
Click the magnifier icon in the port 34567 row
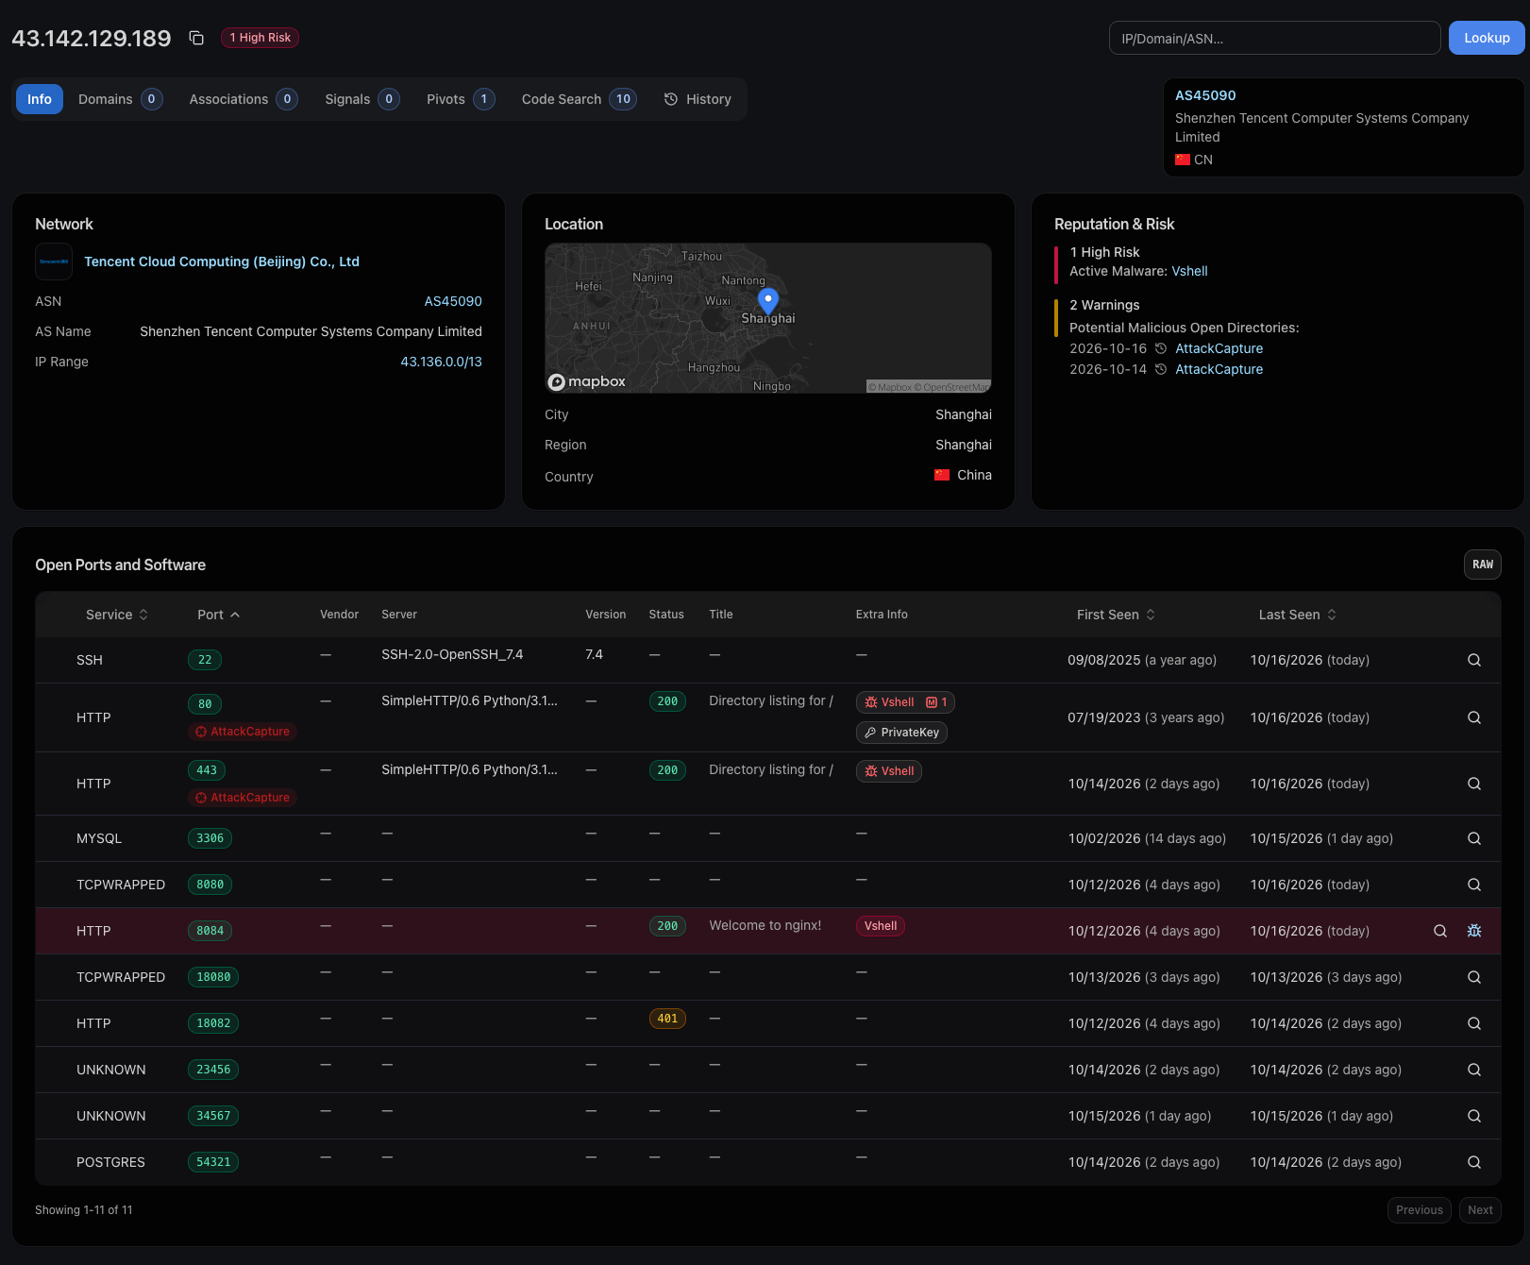[1474, 1116]
